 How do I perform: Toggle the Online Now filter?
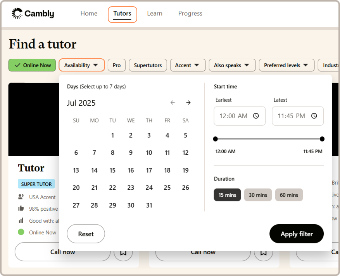point(32,65)
